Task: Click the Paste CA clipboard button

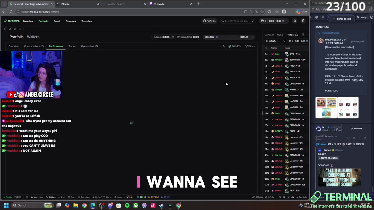Action: [x=209, y=21]
